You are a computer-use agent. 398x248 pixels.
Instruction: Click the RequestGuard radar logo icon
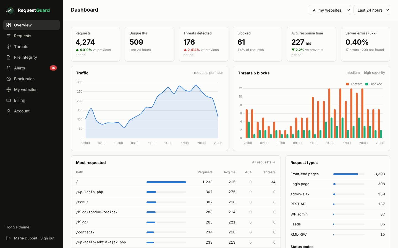pyautogui.click(x=11, y=10)
